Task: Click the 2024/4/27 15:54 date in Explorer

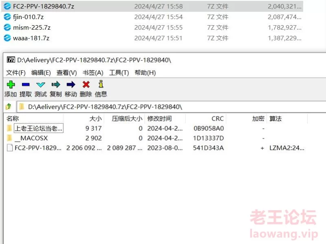Action: coord(159,17)
